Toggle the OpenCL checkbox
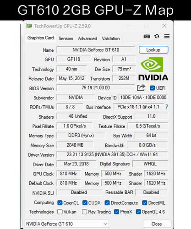191x229 pixels. (x=60, y=203)
